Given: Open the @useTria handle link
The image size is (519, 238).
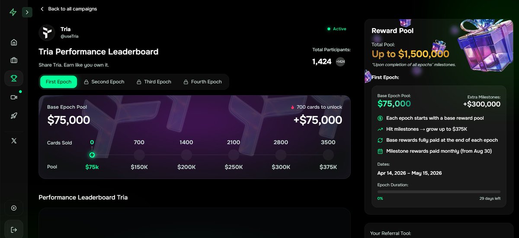Looking at the screenshot, I should (x=69, y=37).
